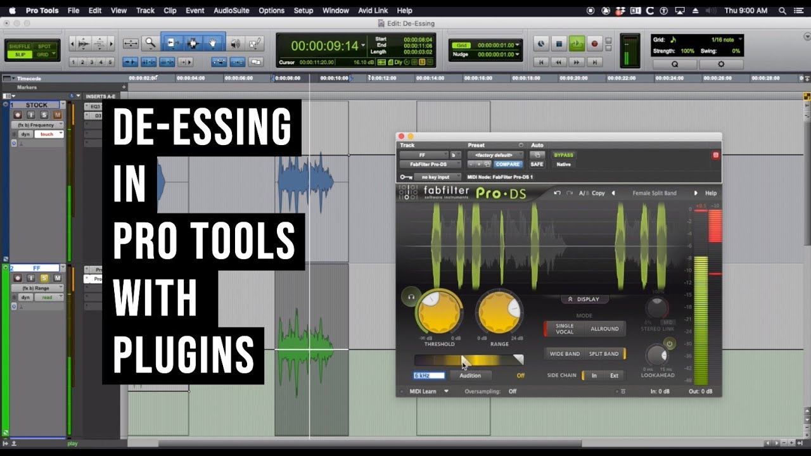Enable Shuffle edit mode
Viewport: 811px width, 456px height.
point(19,46)
